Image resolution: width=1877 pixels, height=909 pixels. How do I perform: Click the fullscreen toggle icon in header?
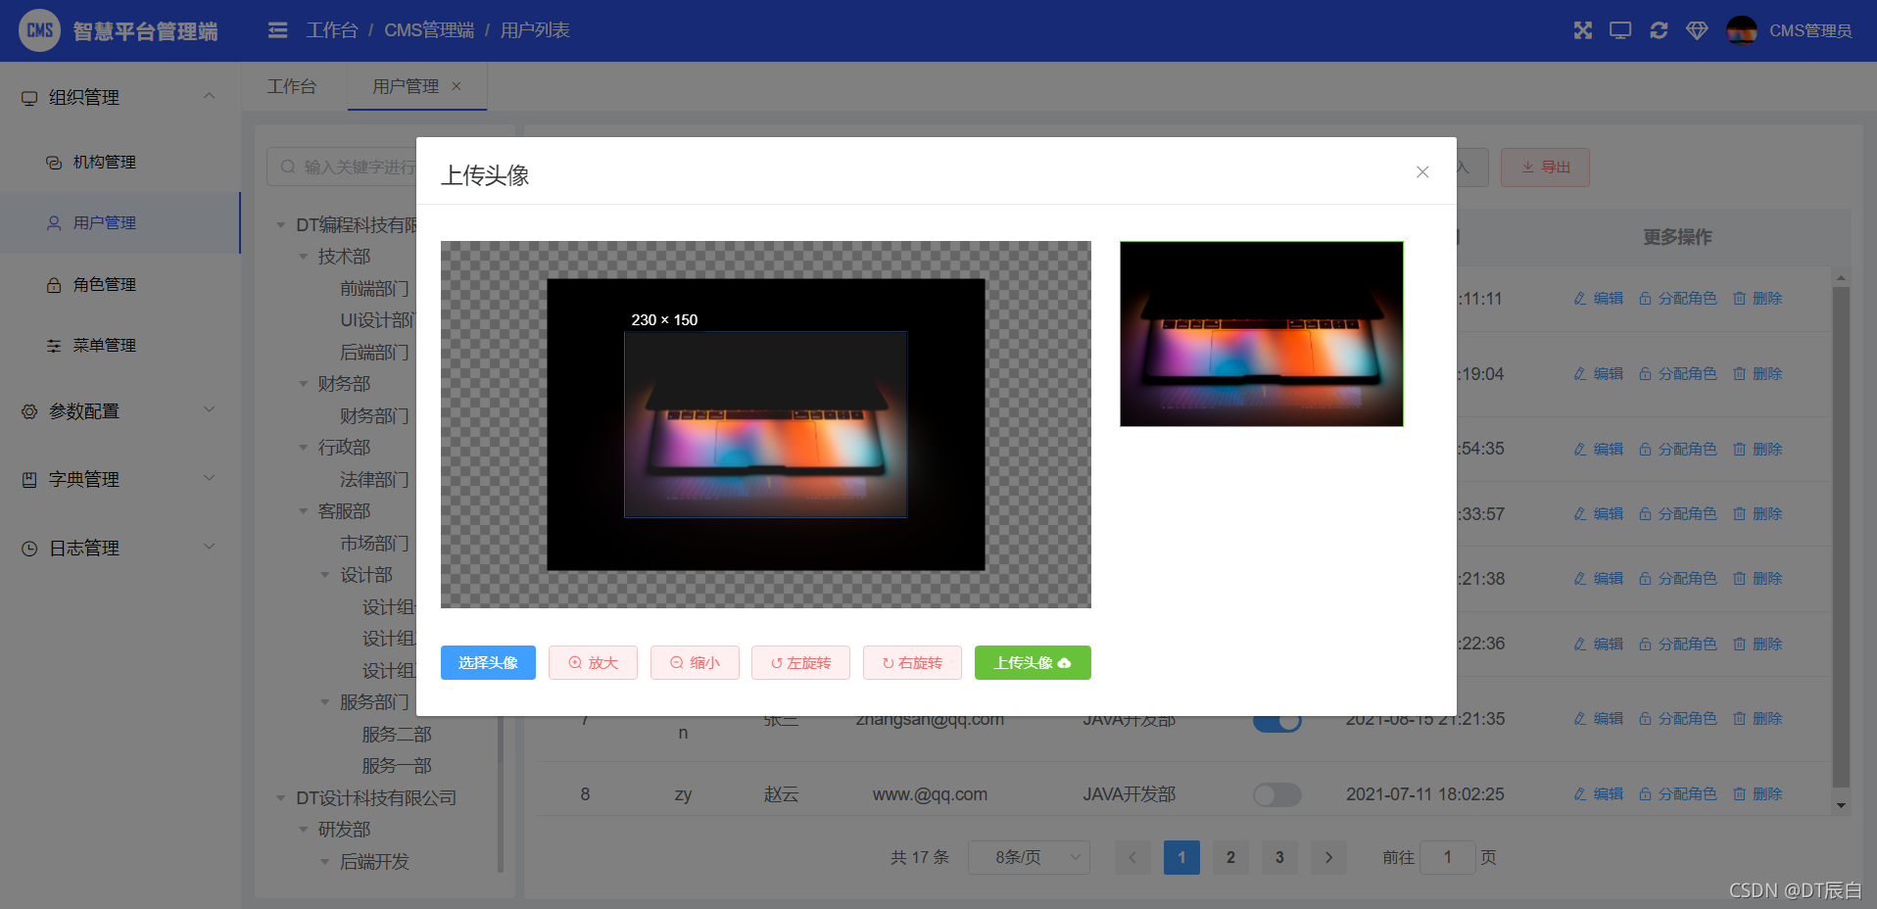click(x=1583, y=30)
